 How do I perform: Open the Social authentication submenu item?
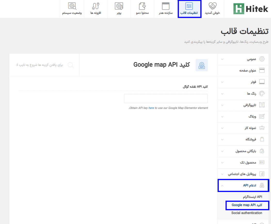[x=247, y=213]
